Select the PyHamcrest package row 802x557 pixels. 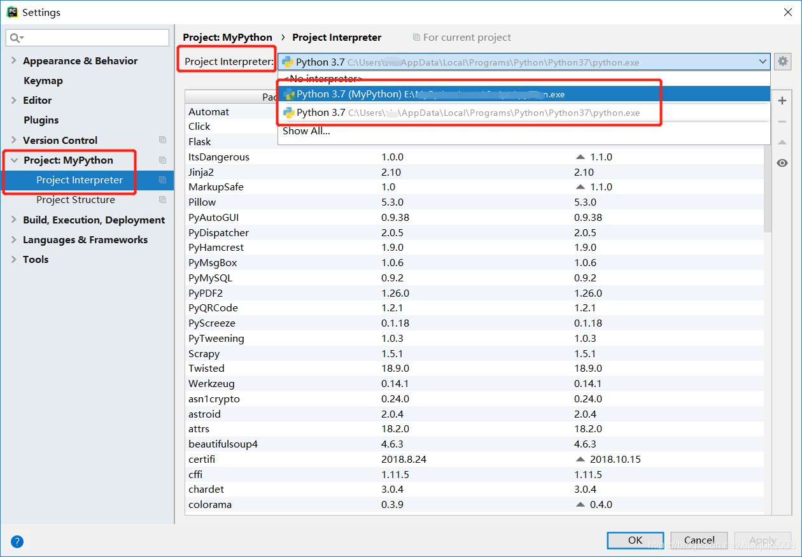475,248
